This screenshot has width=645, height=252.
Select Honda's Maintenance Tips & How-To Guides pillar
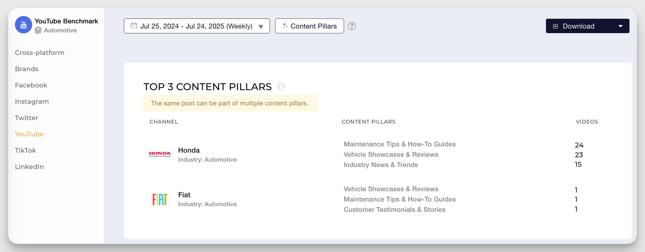coord(400,144)
